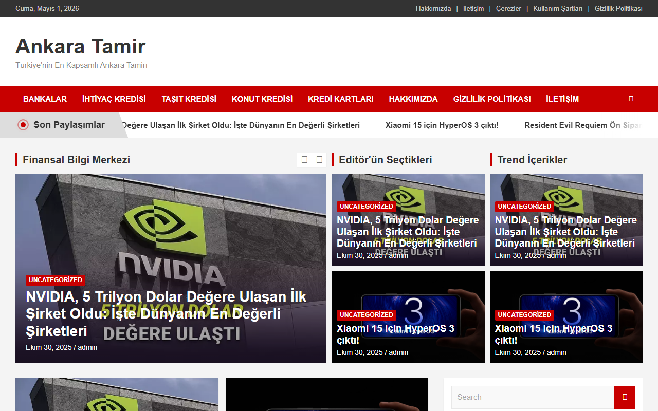658x411 pixels.
Task: Click admin author on Trend İçerikler Xiaomi card
Action: 557,352
